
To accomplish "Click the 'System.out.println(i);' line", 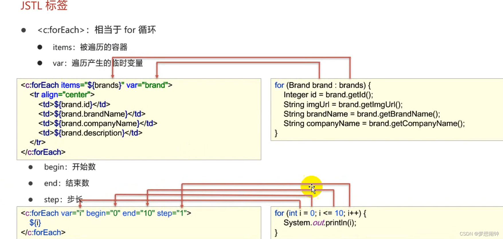I will click(320, 223).
